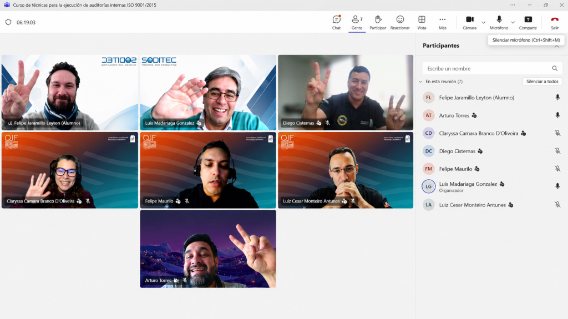The image size is (568, 319).
Task: Collapse the 'En esta reunión (7)' section
Action: [x=420, y=82]
